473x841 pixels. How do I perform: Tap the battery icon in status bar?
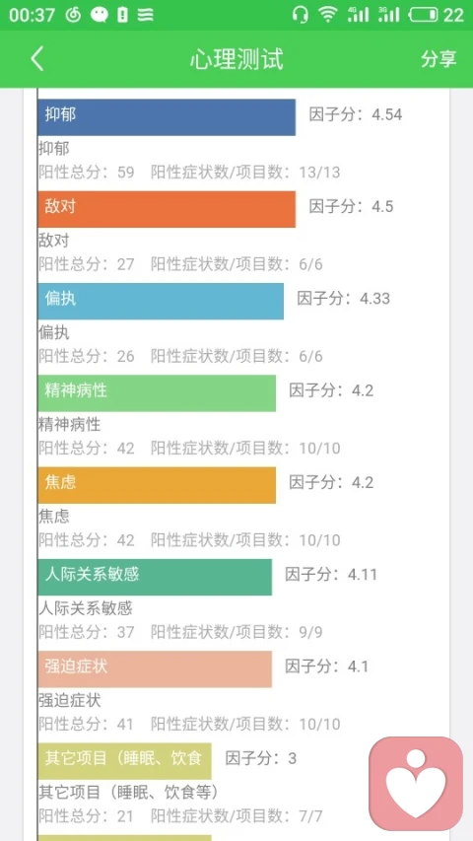click(x=424, y=15)
